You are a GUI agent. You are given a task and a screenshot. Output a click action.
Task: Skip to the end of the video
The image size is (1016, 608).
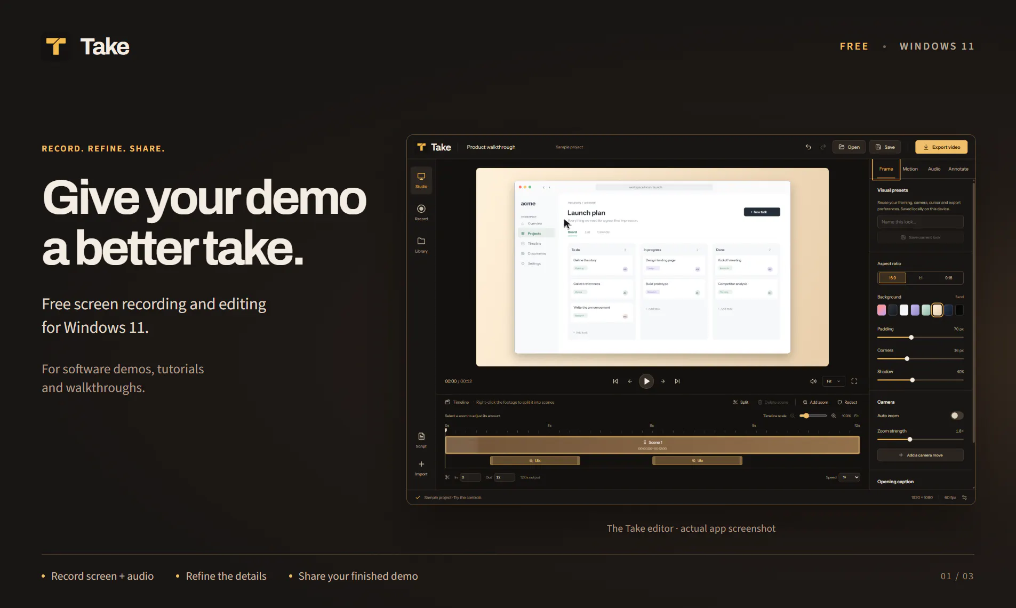677,381
